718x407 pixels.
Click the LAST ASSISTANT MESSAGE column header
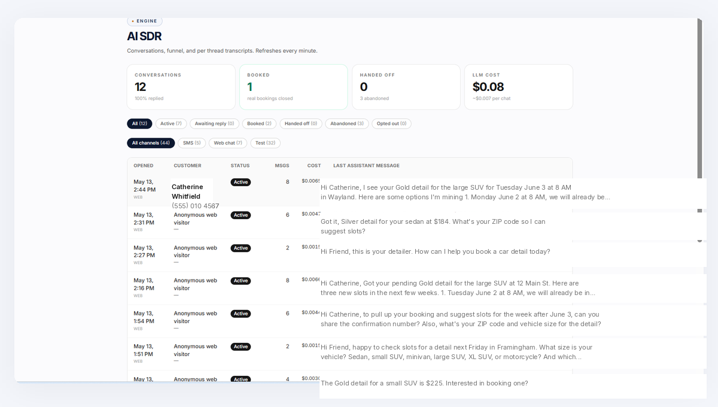366,166
